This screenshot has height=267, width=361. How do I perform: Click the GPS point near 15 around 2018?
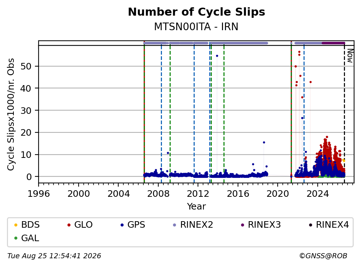click(x=264, y=143)
